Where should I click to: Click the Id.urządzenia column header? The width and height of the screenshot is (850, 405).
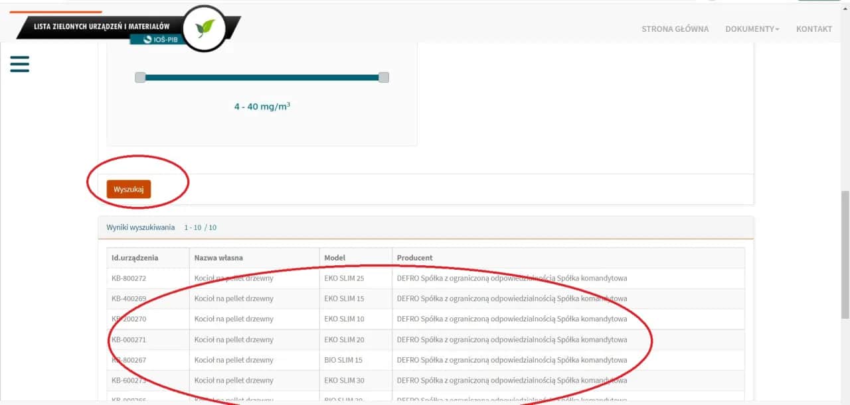135,258
